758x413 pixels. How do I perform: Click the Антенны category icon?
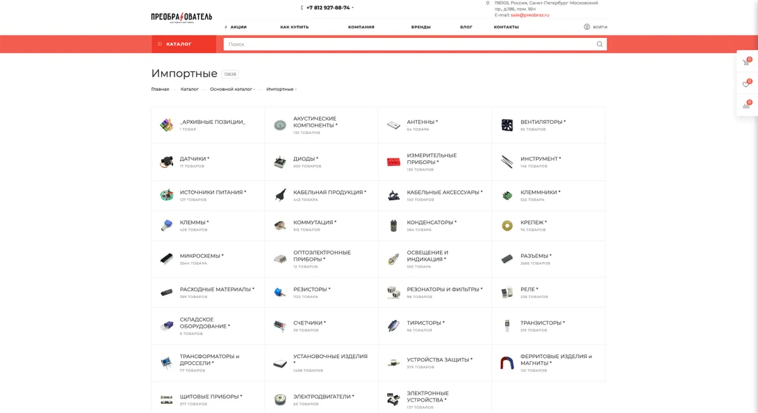394,125
